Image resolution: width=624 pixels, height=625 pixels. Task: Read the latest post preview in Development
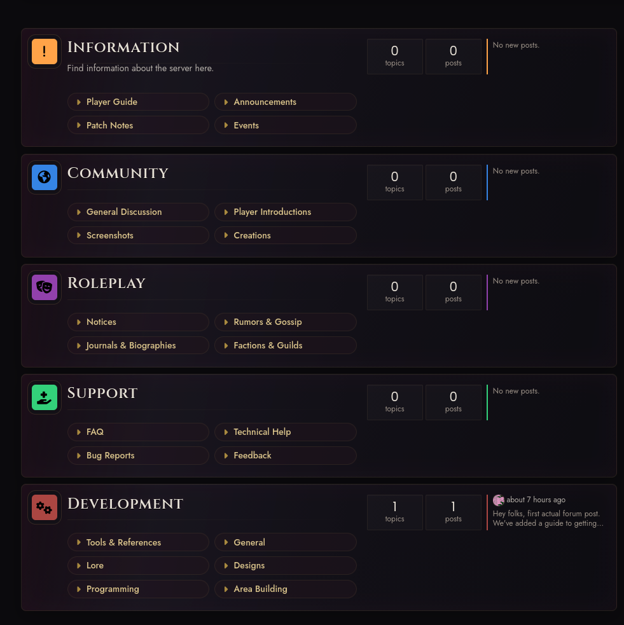click(548, 519)
